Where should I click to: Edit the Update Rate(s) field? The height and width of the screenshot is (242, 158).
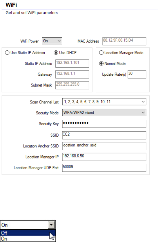coord(137,74)
